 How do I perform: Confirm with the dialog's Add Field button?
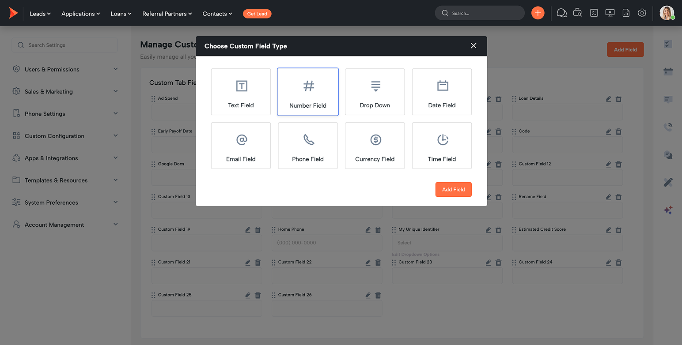(x=454, y=189)
